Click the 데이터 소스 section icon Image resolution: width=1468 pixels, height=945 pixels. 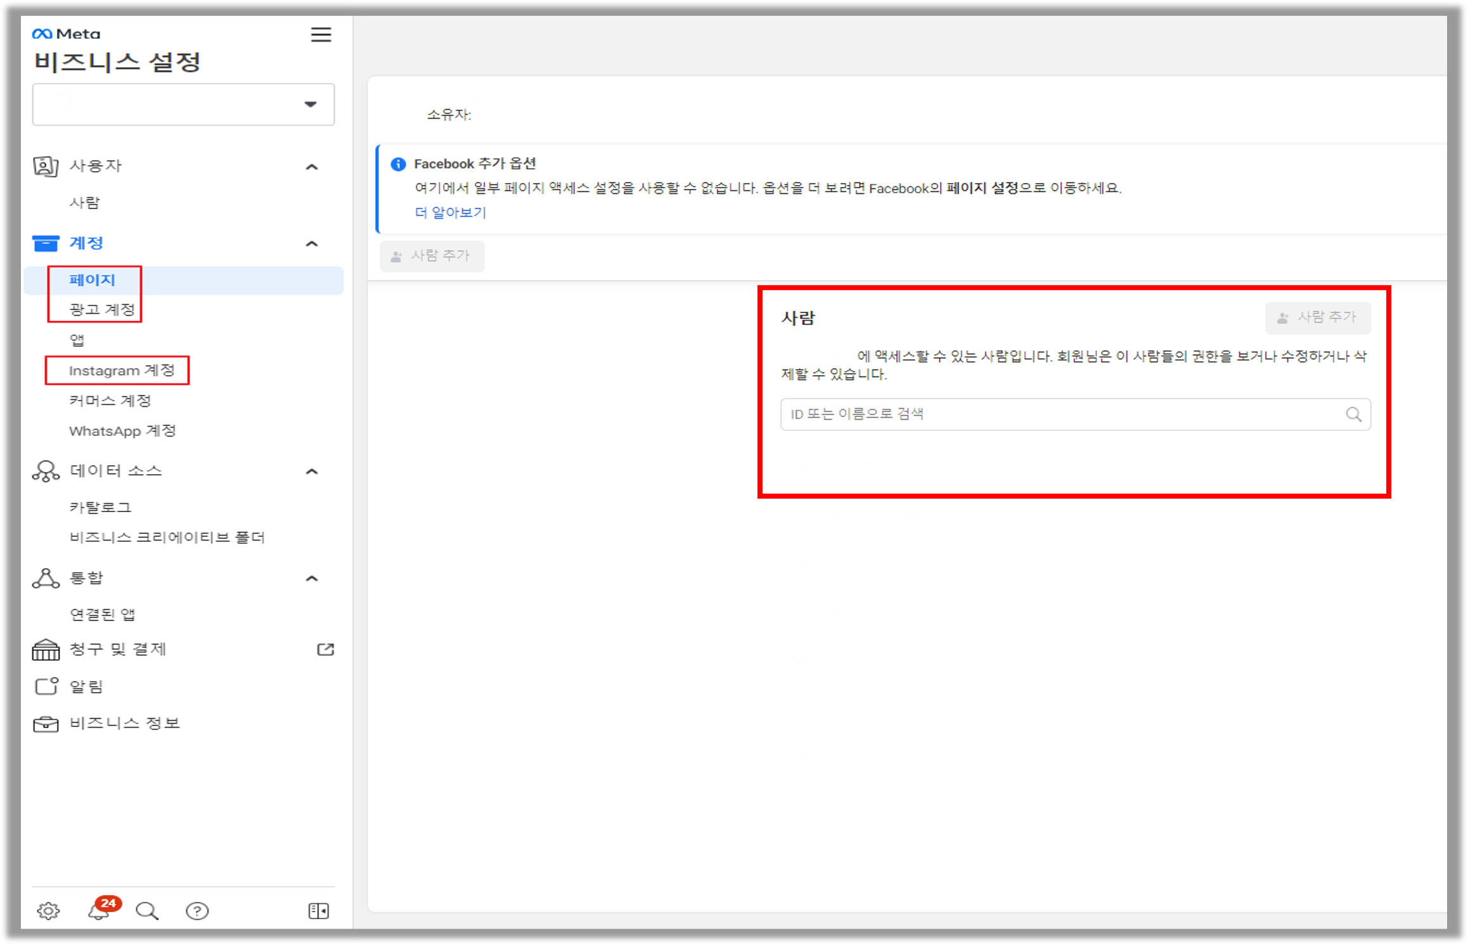click(46, 472)
